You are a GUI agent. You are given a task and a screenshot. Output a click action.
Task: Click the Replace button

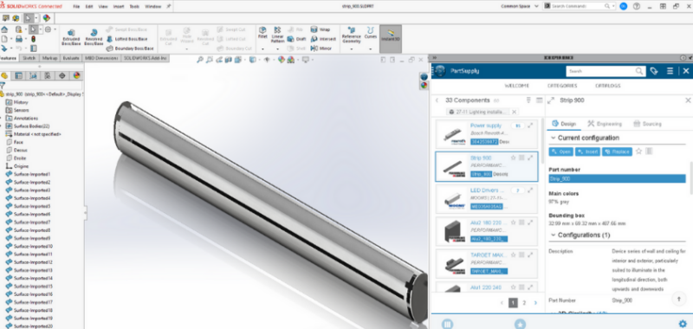pos(617,152)
